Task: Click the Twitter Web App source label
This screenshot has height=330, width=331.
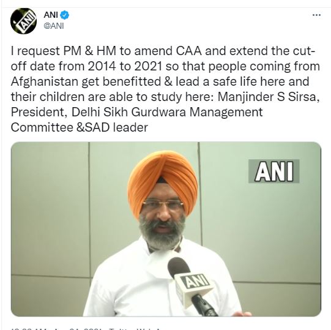Action: (x=135, y=328)
